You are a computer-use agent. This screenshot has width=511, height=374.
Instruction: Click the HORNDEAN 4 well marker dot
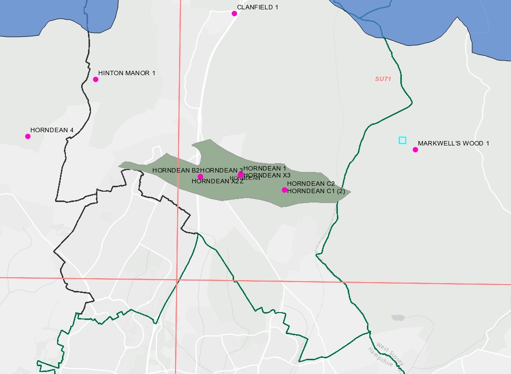click(28, 137)
